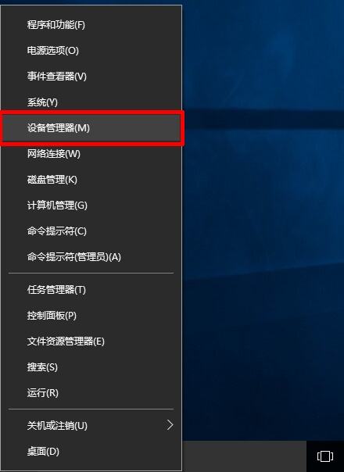Open 程序和功能(F) from the menu
The width and height of the screenshot is (344, 472).
click(91, 25)
